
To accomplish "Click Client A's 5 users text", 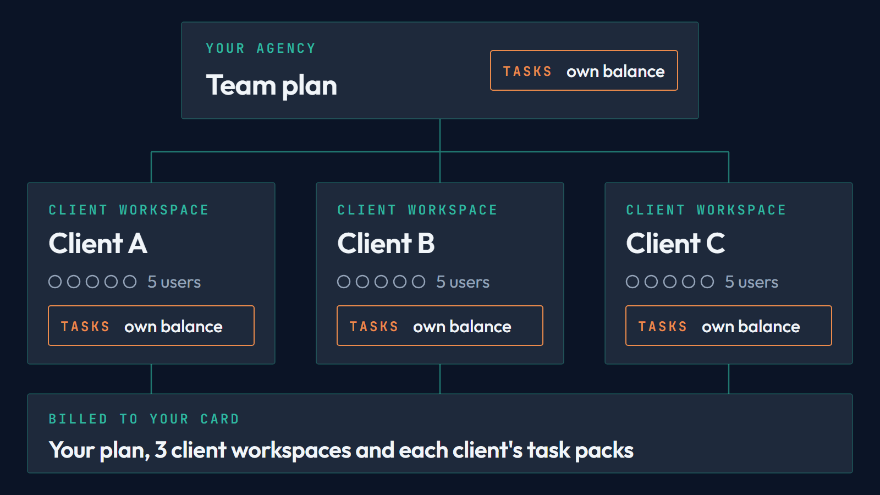I will (x=174, y=282).
